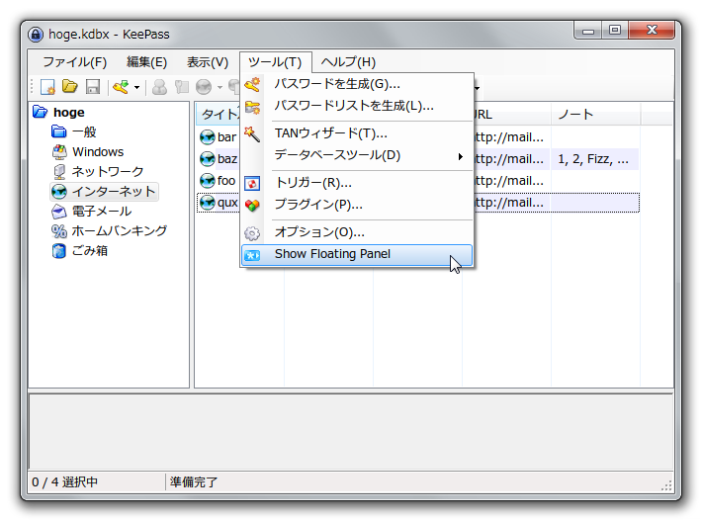702x521 pixels.
Task: Select the ごみ箱 group
Action: [x=90, y=251]
